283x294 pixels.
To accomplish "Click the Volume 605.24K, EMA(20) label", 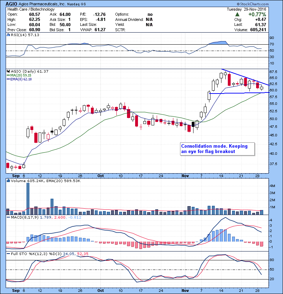I will [46, 181].
